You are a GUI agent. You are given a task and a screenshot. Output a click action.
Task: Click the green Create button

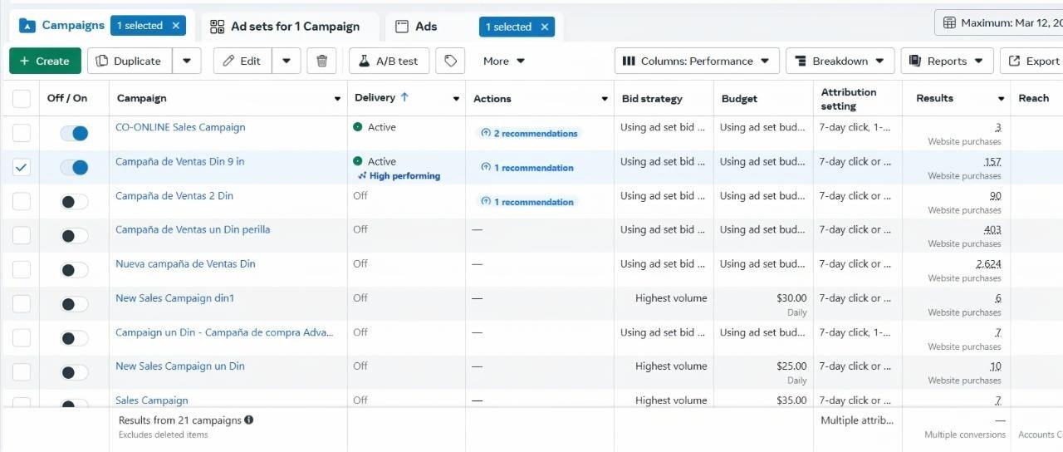pos(45,61)
